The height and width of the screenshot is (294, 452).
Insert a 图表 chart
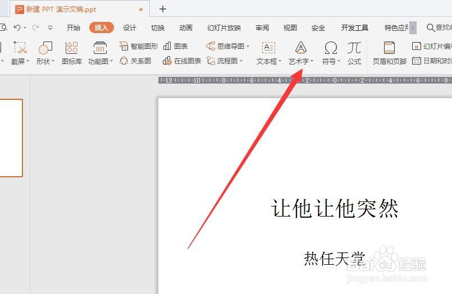coord(175,46)
